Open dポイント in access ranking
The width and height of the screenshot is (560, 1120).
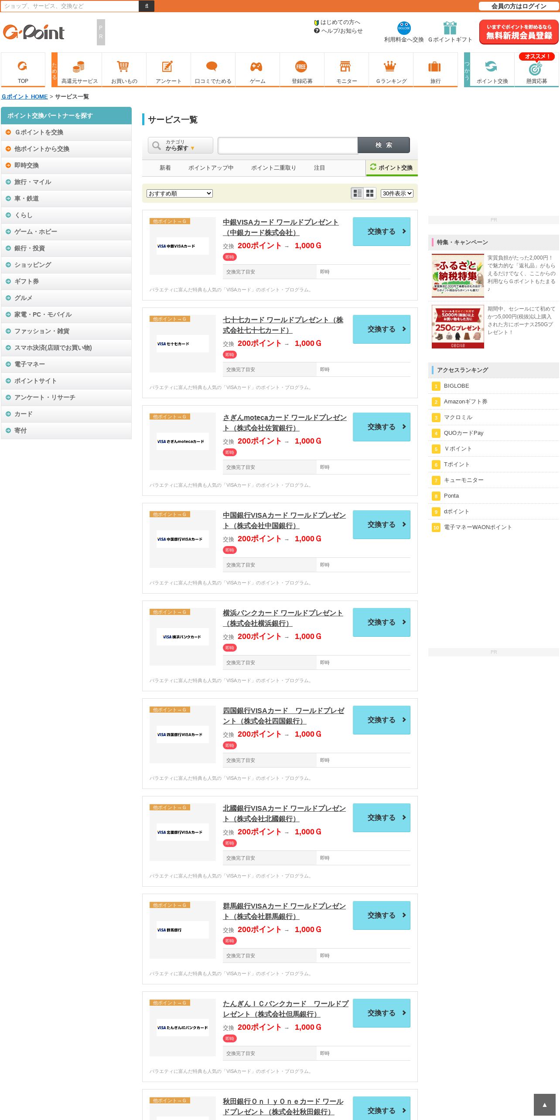(456, 512)
